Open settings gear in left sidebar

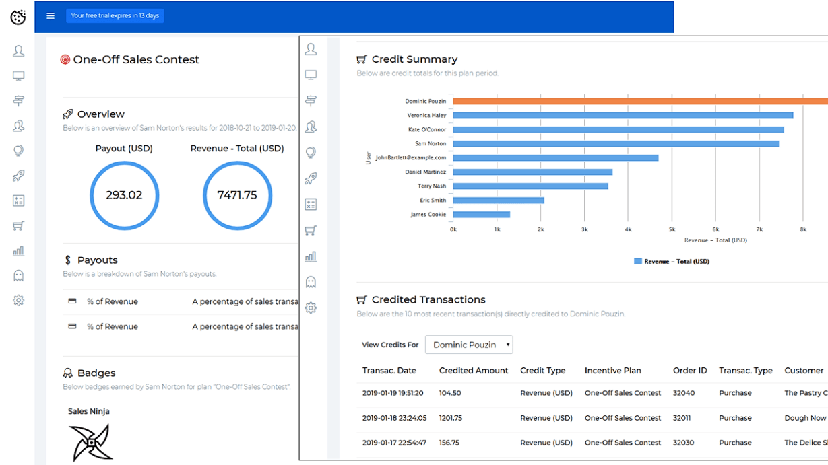(18, 301)
